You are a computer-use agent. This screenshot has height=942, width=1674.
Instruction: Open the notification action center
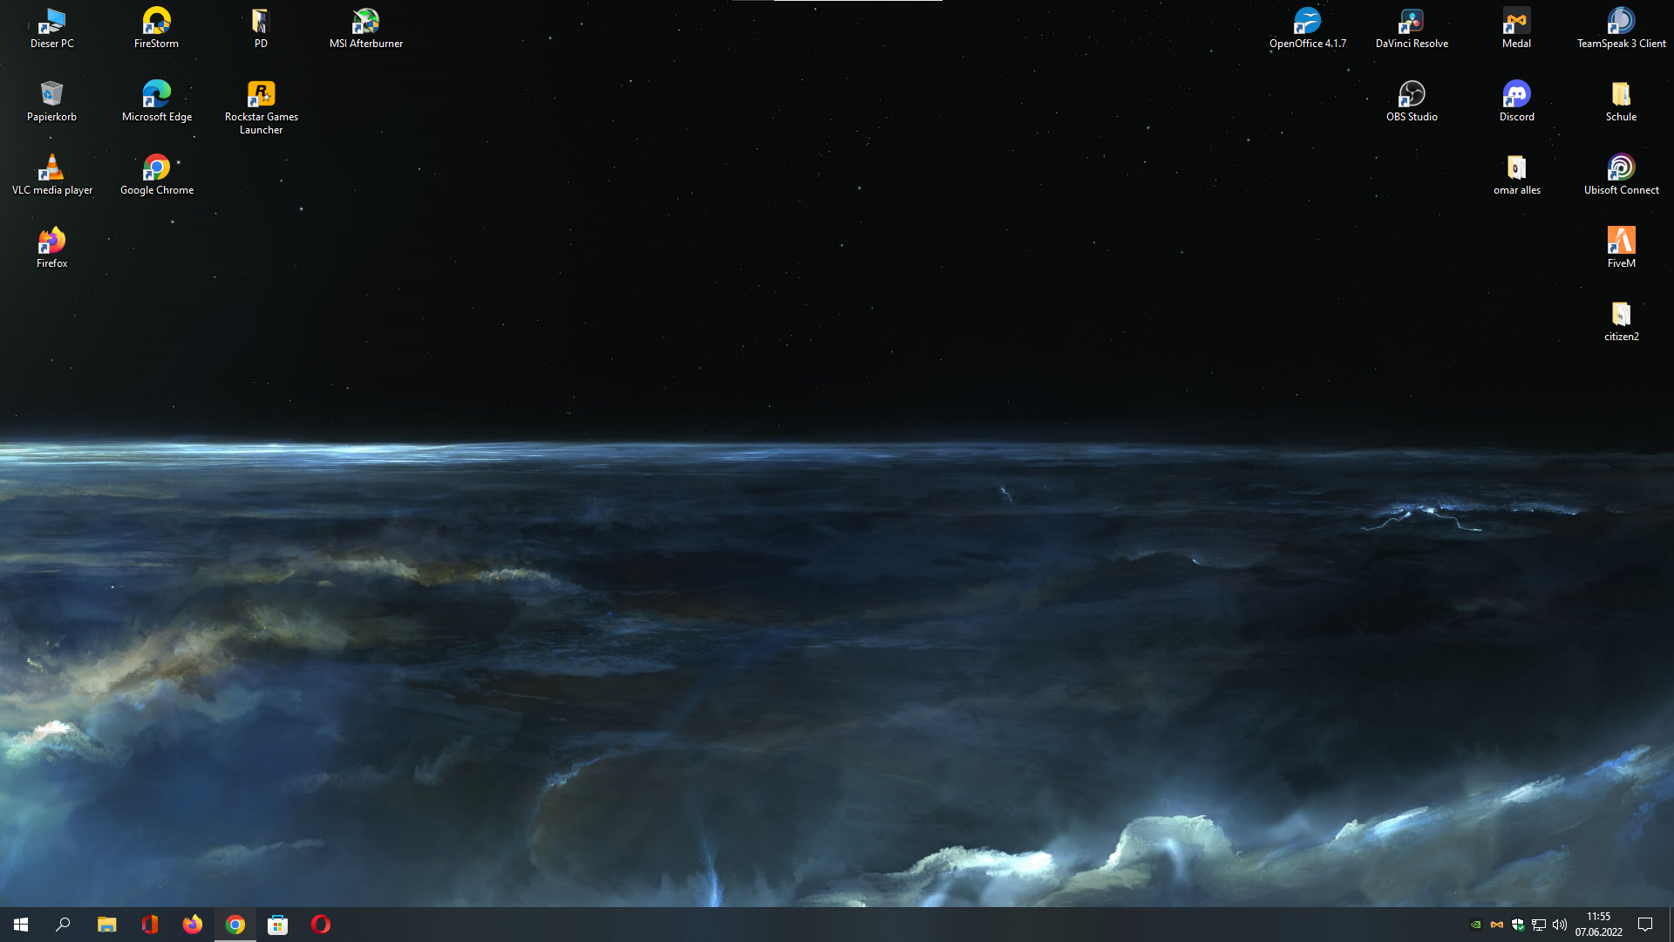pyautogui.click(x=1645, y=925)
